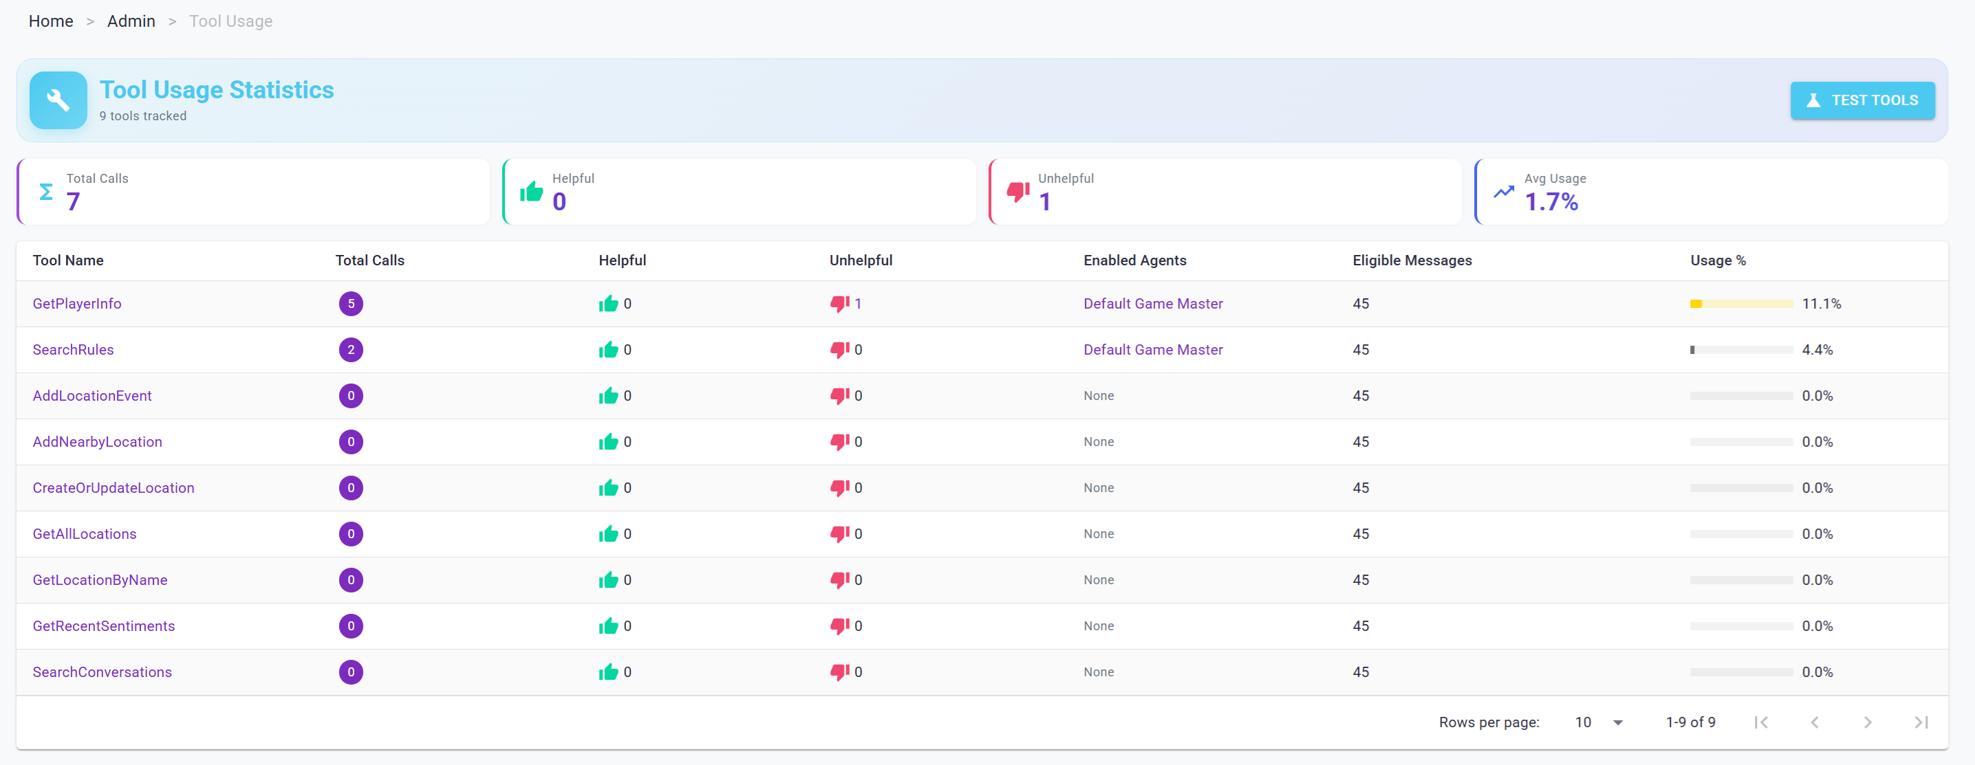Open the Default Game Master agent link
Screen dimensions: 1975x765
pos(1153,303)
